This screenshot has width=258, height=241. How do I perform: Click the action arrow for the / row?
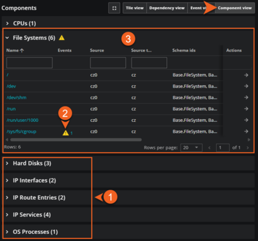(x=246, y=75)
